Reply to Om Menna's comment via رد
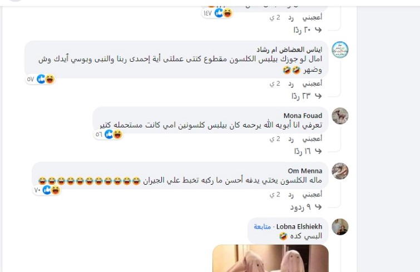 coord(291,194)
